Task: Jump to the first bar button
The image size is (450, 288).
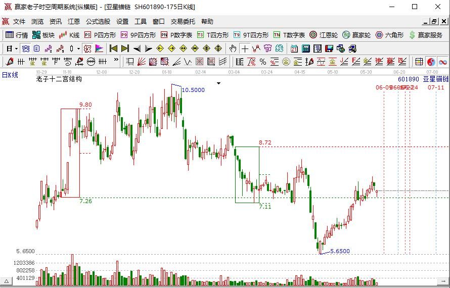Action: tap(113, 49)
